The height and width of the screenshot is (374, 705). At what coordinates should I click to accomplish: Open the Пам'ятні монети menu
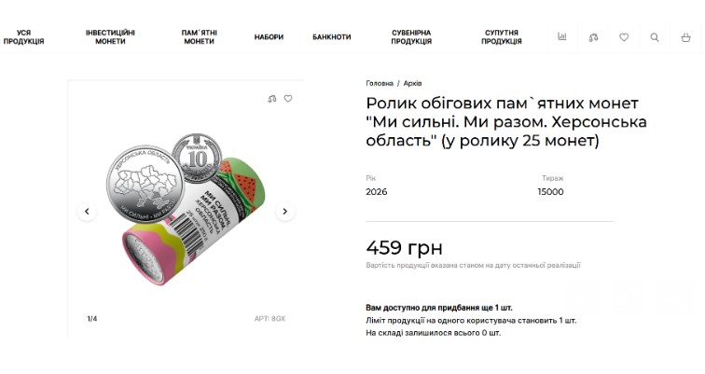coord(200,37)
